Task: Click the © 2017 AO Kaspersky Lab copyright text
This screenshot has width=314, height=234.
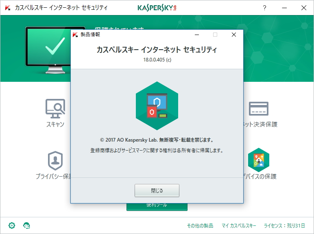Action: click(157, 140)
